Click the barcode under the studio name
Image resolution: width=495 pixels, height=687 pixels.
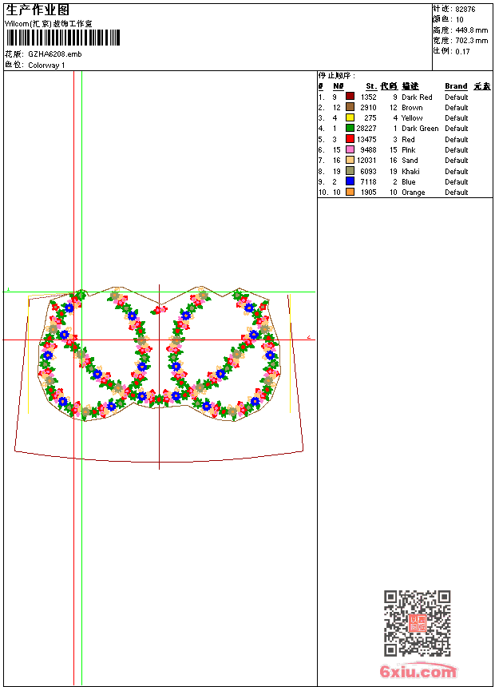point(63,38)
